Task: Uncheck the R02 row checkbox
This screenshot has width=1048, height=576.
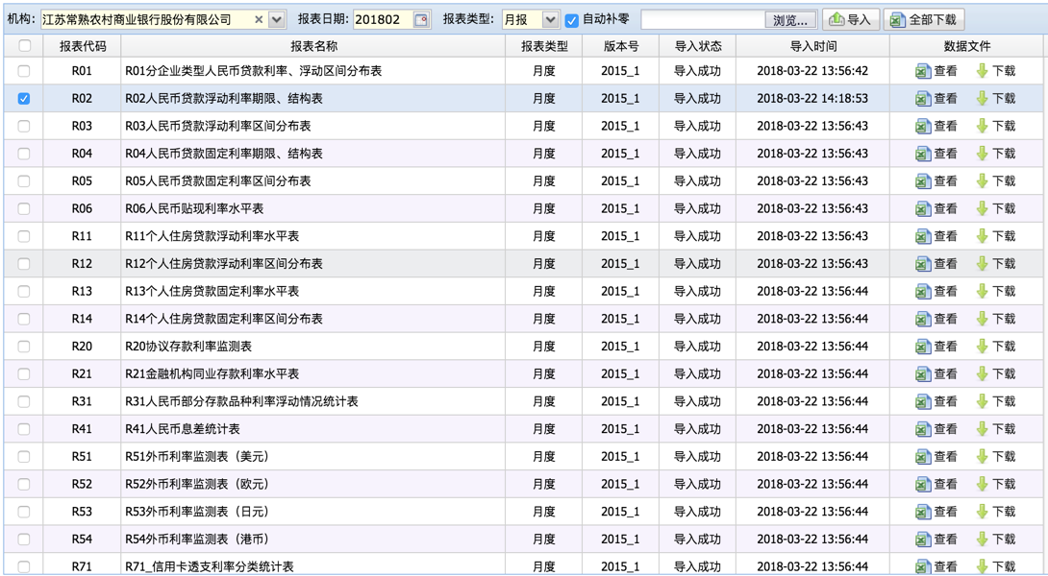Action: point(24,98)
